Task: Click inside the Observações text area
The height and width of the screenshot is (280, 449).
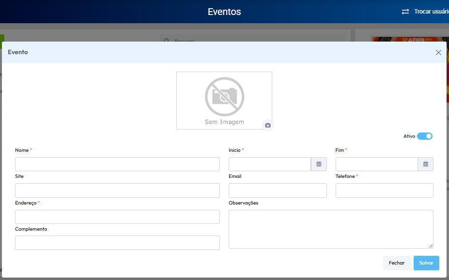Action: tap(331, 229)
